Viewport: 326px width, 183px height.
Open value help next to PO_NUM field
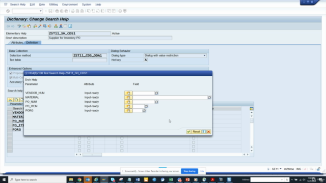156,102
